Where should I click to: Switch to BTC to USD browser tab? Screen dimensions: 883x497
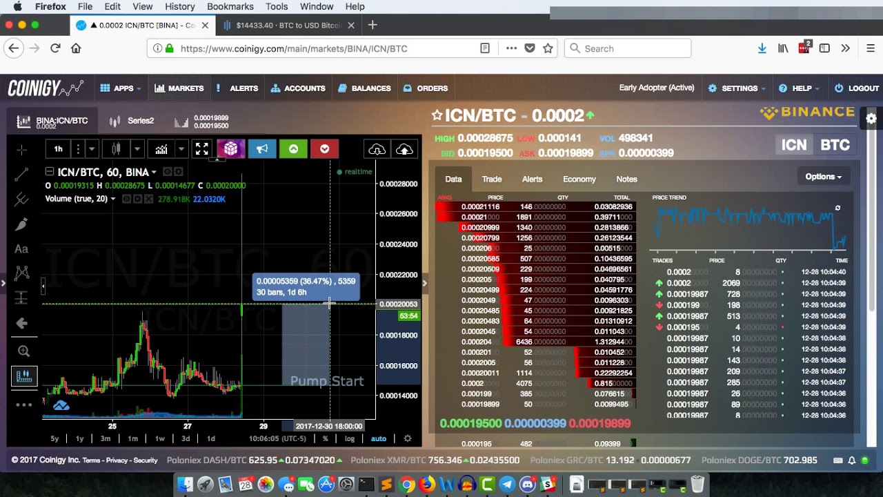(288, 26)
